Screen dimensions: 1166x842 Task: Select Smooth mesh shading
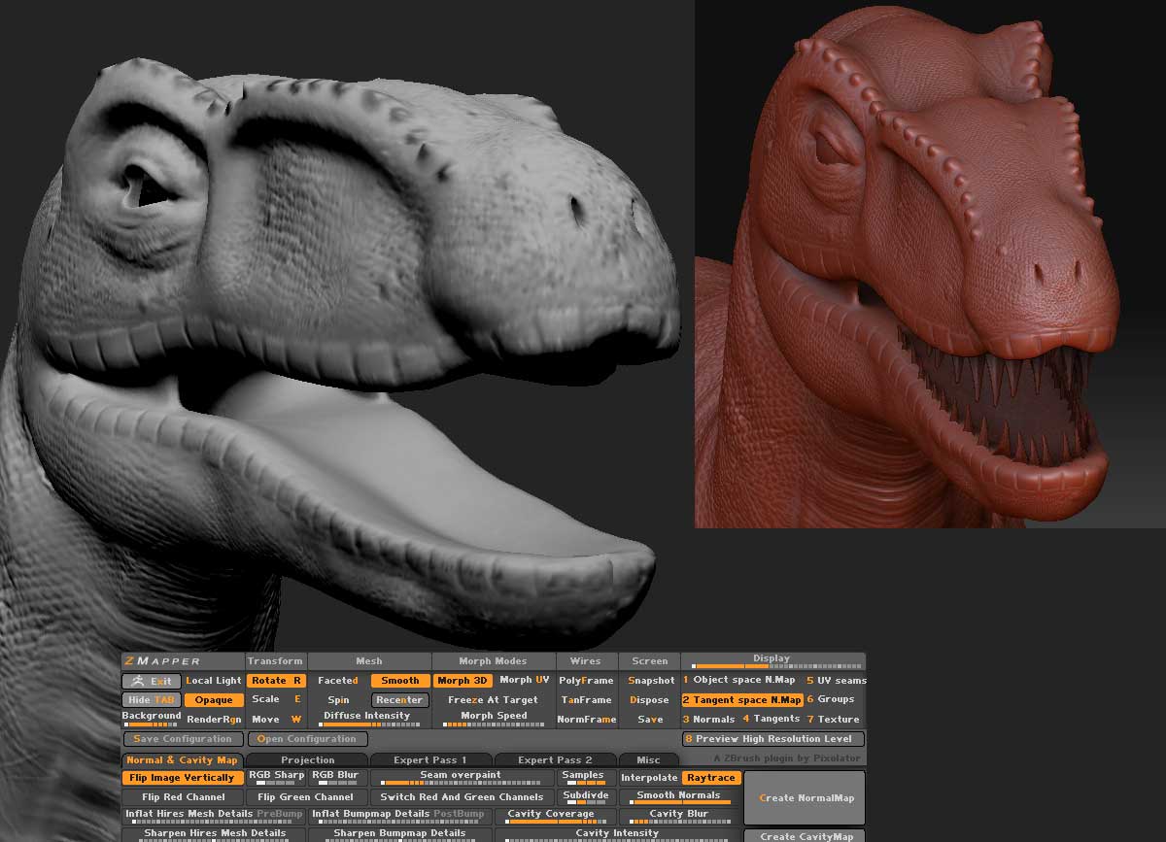point(400,681)
